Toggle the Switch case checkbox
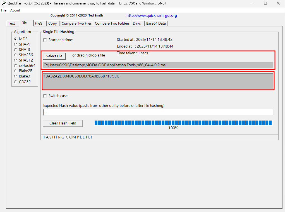285x212 pixels. pos(45,96)
